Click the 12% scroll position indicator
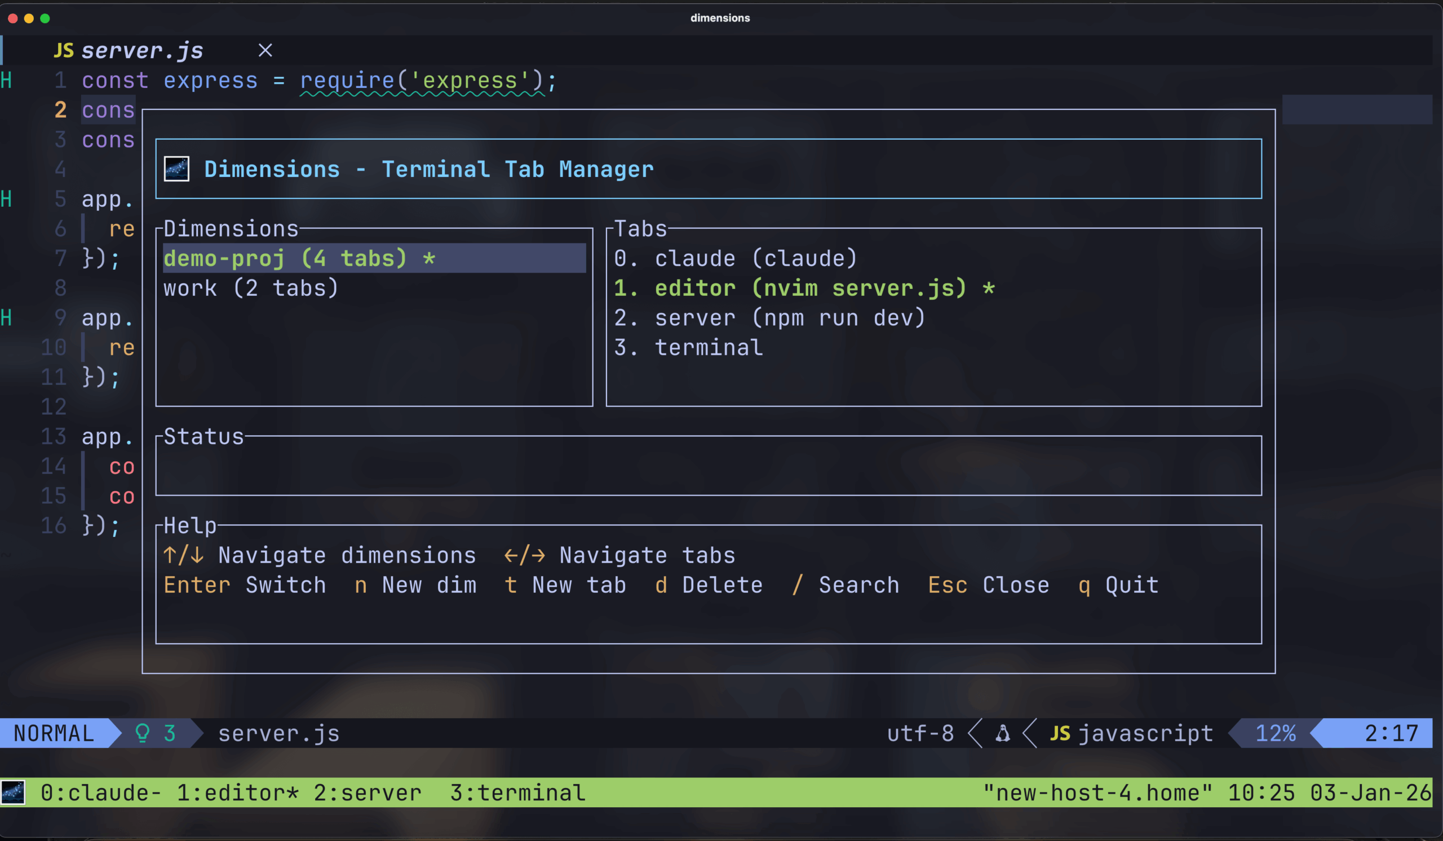This screenshot has width=1443, height=841. pyautogui.click(x=1274, y=733)
